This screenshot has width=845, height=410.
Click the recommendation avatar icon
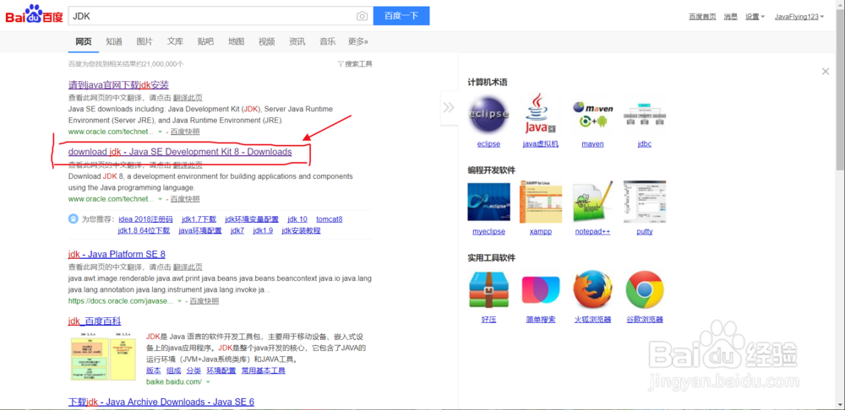click(x=74, y=219)
